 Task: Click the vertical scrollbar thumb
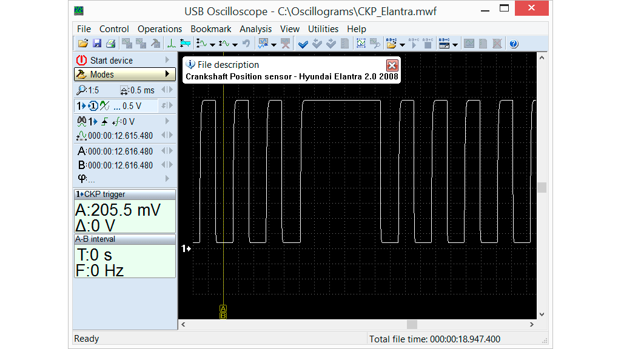click(x=542, y=188)
